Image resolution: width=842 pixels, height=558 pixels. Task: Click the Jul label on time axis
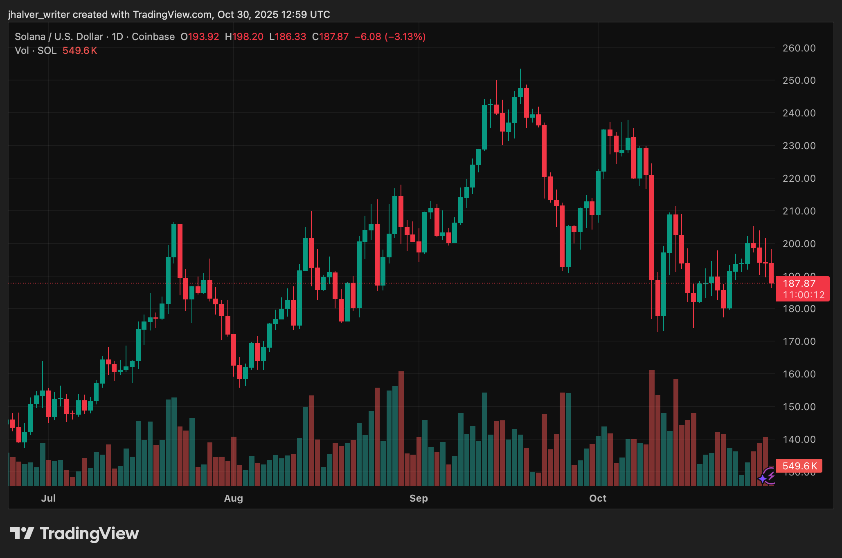tap(48, 498)
